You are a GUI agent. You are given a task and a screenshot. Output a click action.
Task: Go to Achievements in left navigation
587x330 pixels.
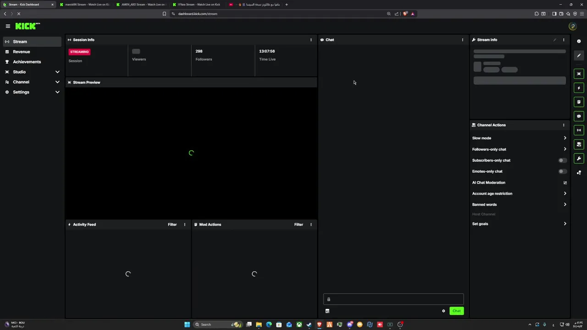click(32, 62)
